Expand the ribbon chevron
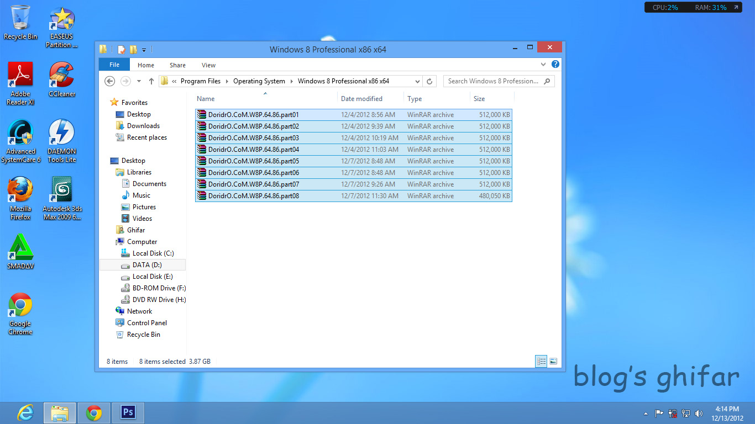The image size is (755, 424). [x=544, y=65]
